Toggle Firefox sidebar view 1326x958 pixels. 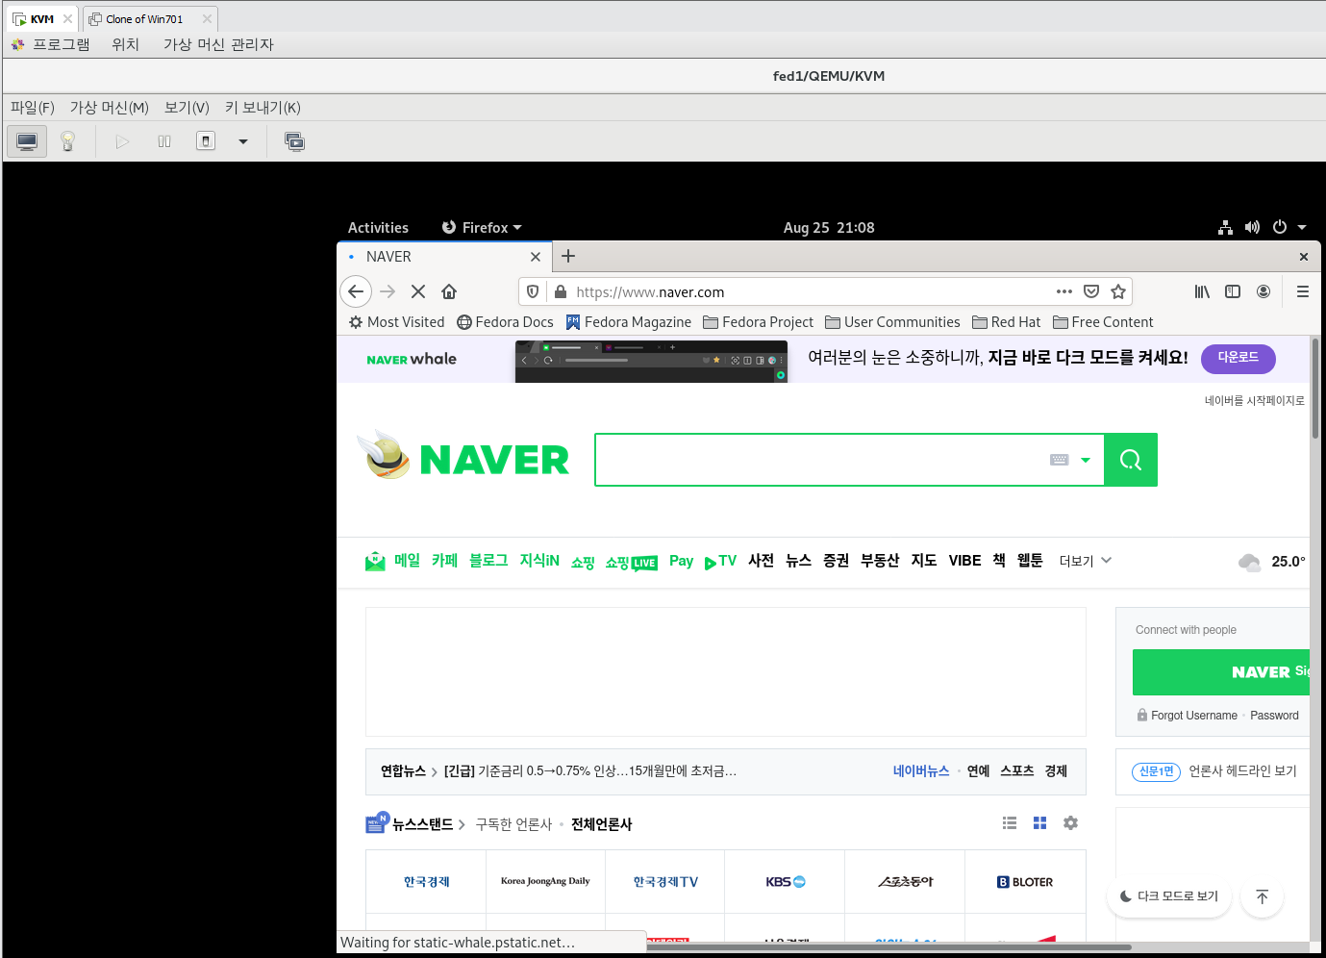[x=1233, y=291]
